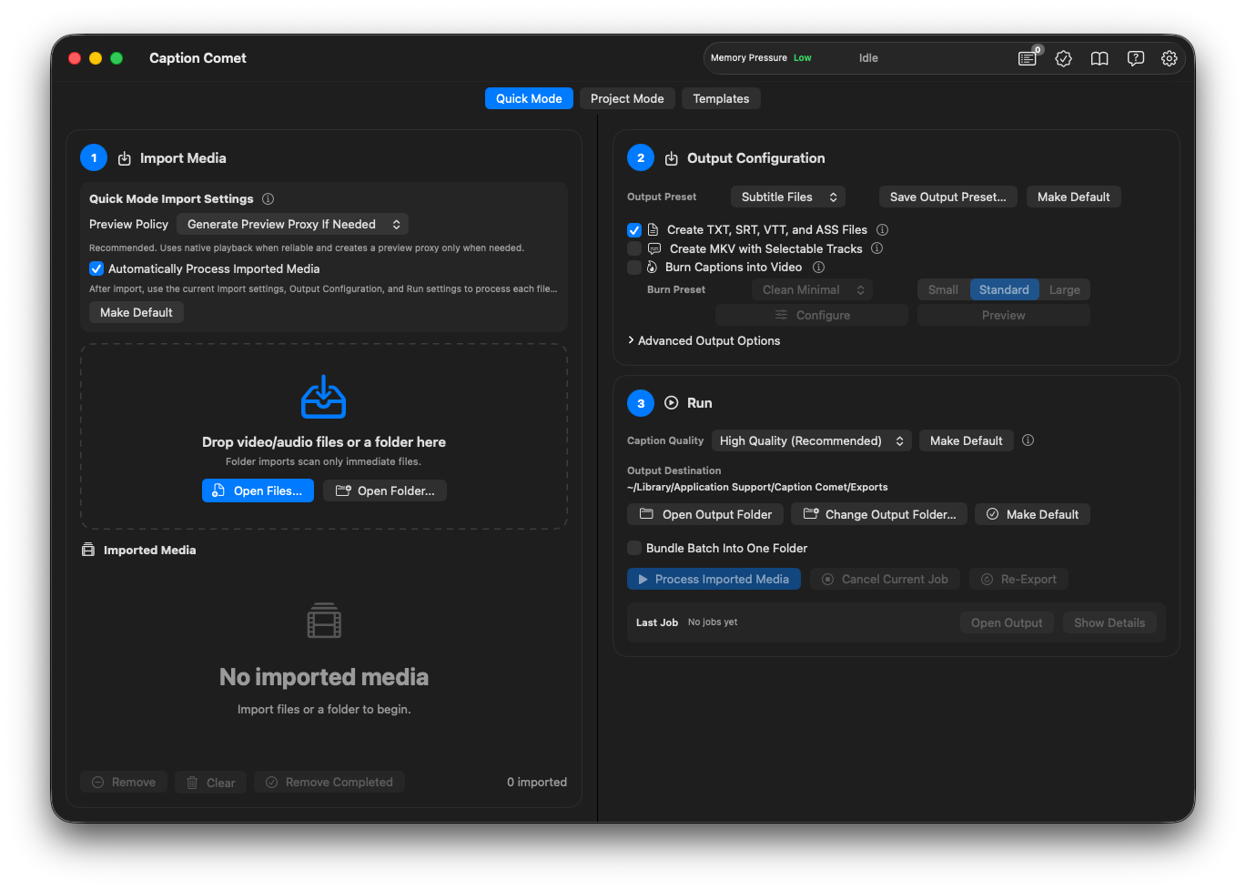Click info icon next to Create TXT, SRT files

(882, 229)
